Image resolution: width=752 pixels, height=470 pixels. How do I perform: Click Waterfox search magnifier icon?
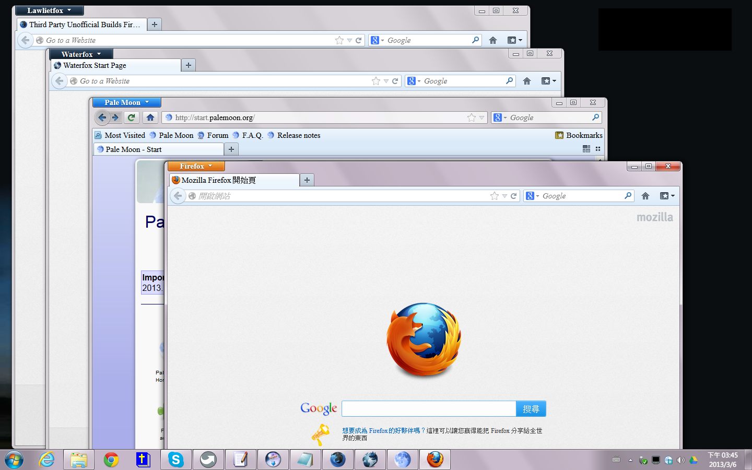pyautogui.click(x=509, y=81)
